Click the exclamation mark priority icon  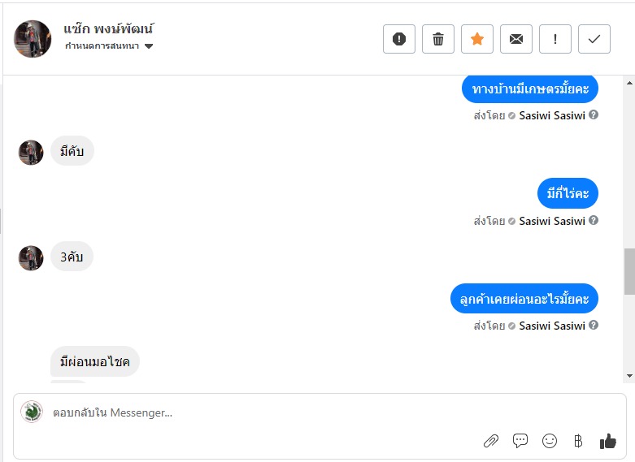coord(555,39)
